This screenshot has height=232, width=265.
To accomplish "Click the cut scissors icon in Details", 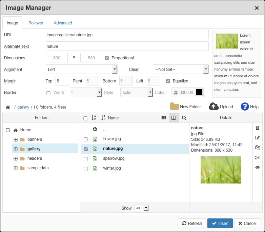I will click(x=258, y=157).
